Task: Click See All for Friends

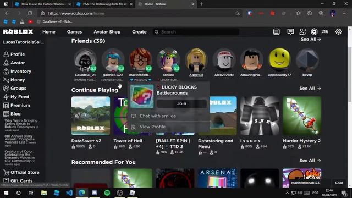Action: point(311,39)
